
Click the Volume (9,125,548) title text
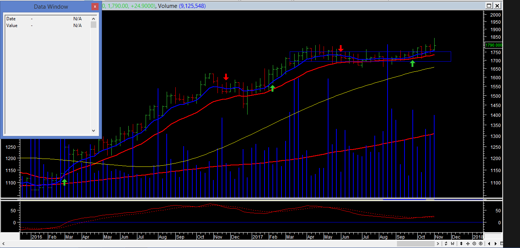[182, 6]
